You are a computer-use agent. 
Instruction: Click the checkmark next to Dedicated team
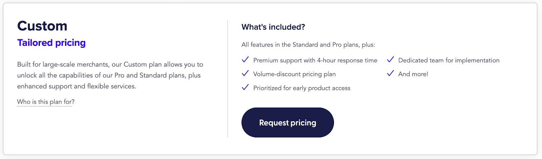point(390,60)
